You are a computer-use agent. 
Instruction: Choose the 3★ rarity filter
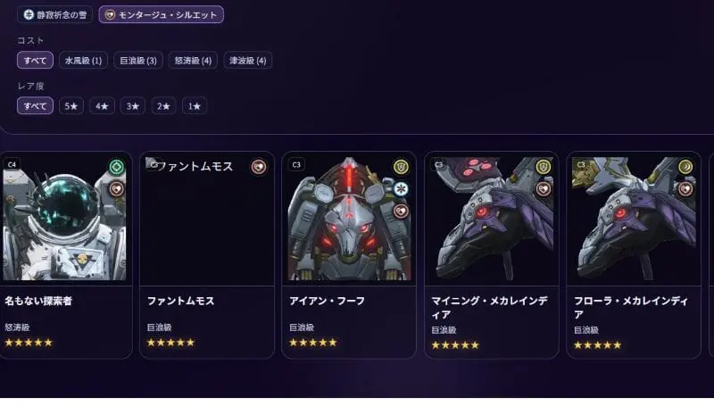click(x=132, y=106)
